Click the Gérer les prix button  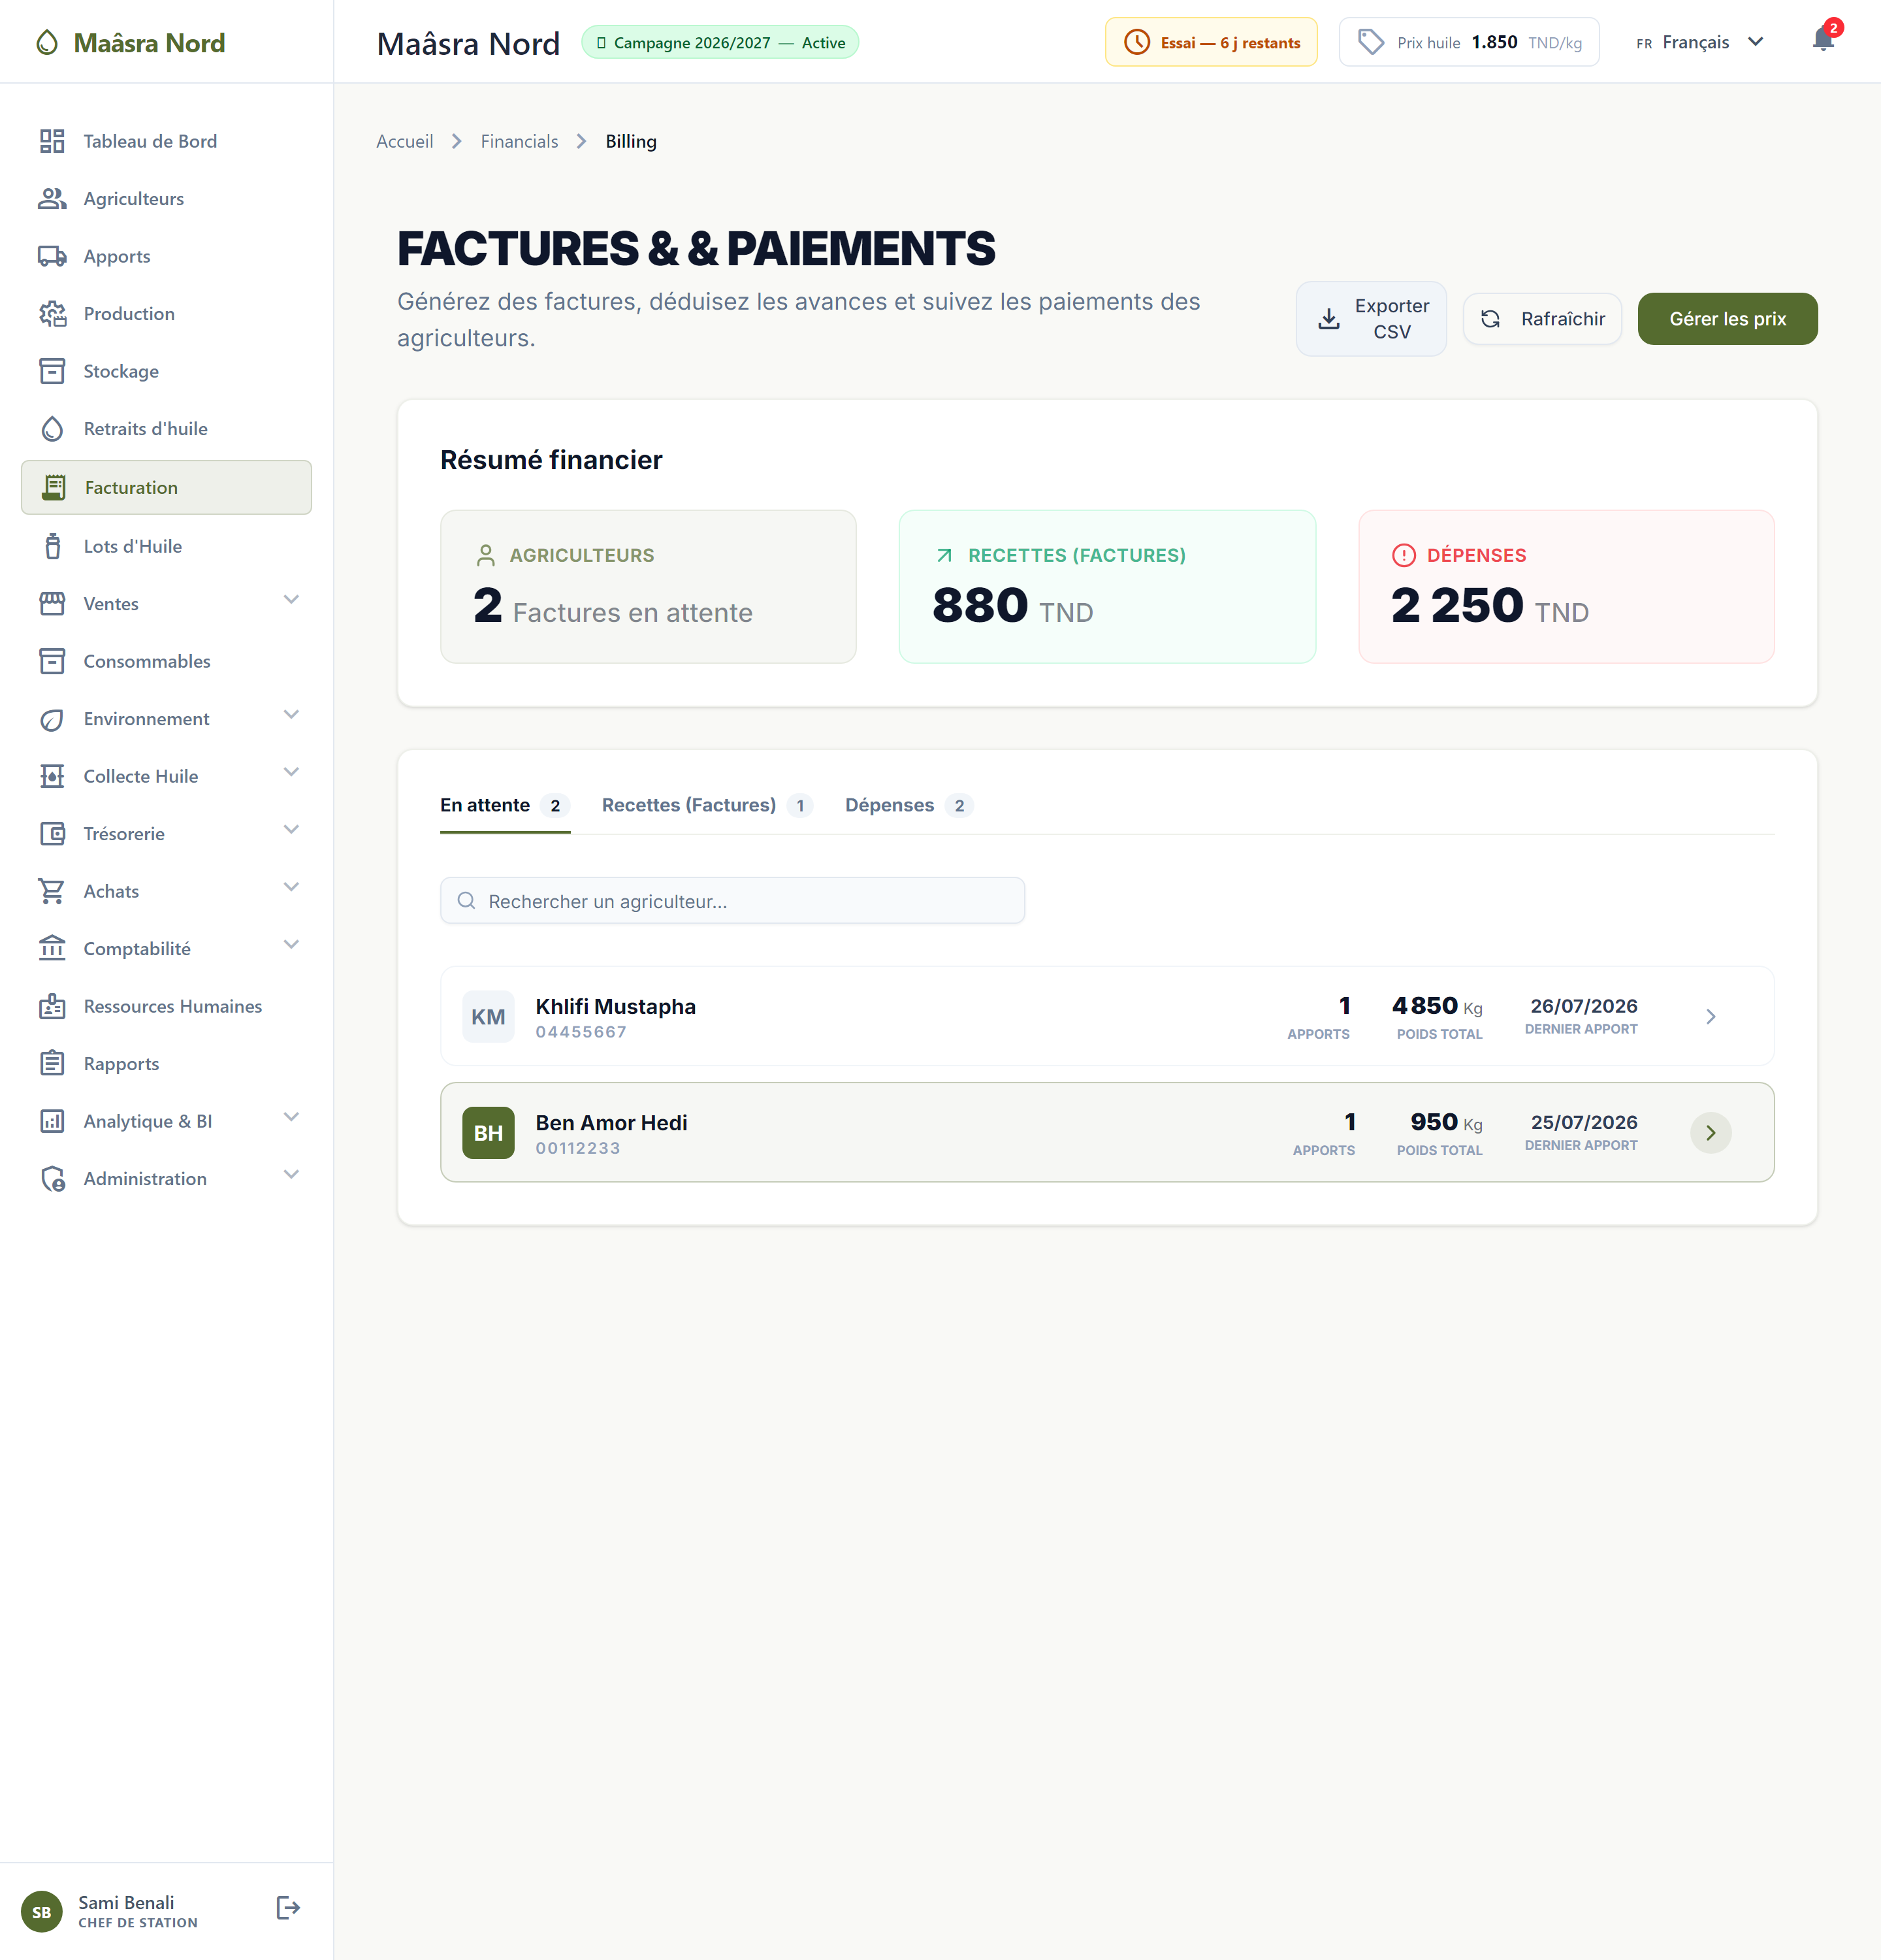point(1727,319)
